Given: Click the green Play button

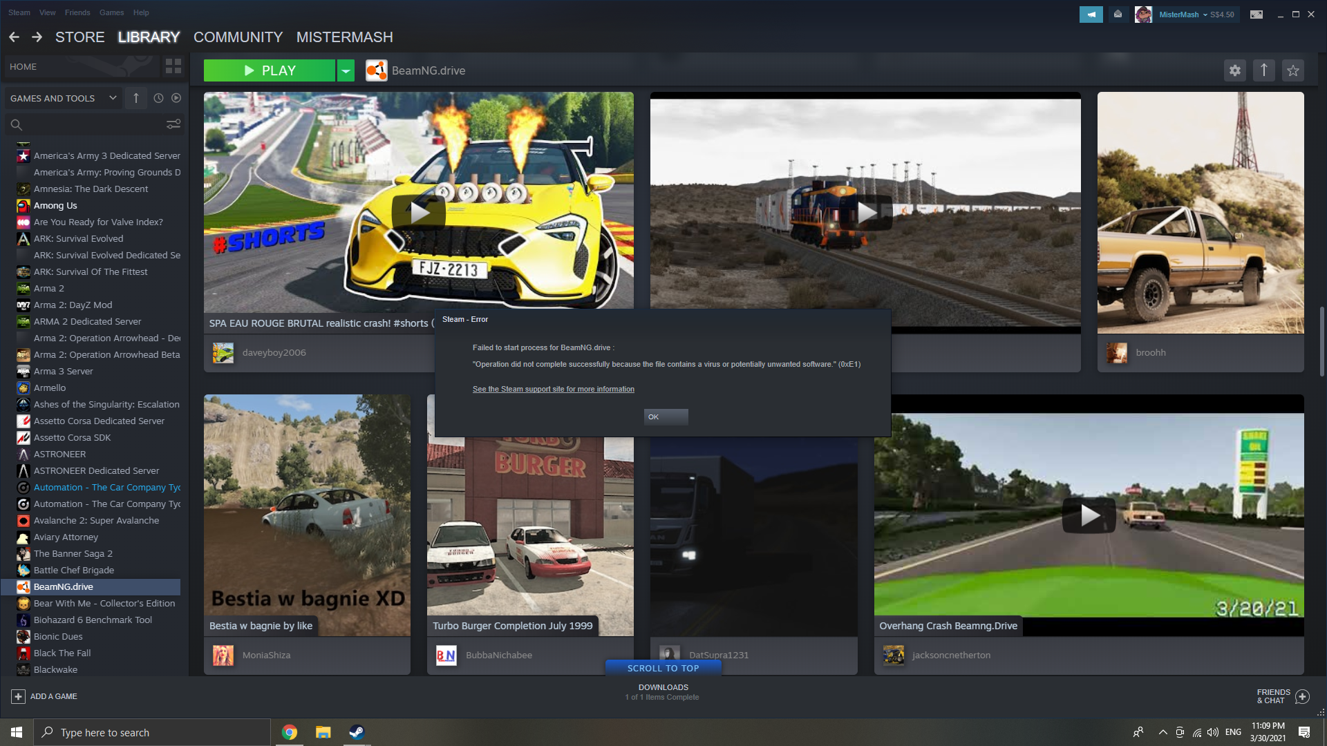Looking at the screenshot, I should (x=270, y=70).
